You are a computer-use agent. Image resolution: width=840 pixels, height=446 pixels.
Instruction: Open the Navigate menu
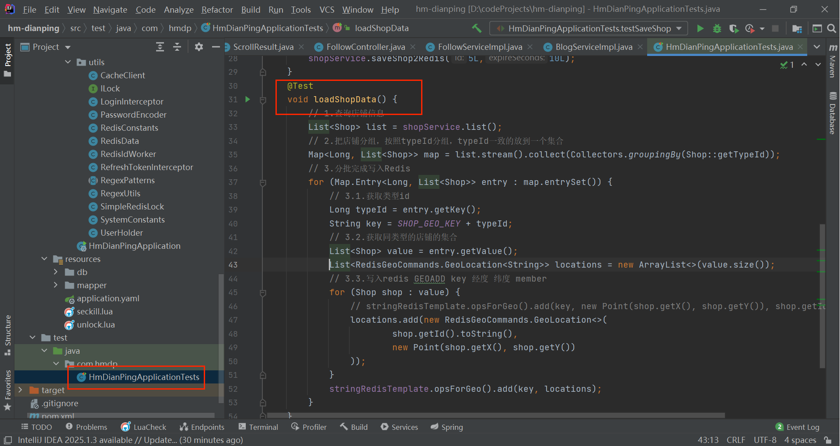click(x=110, y=10)
